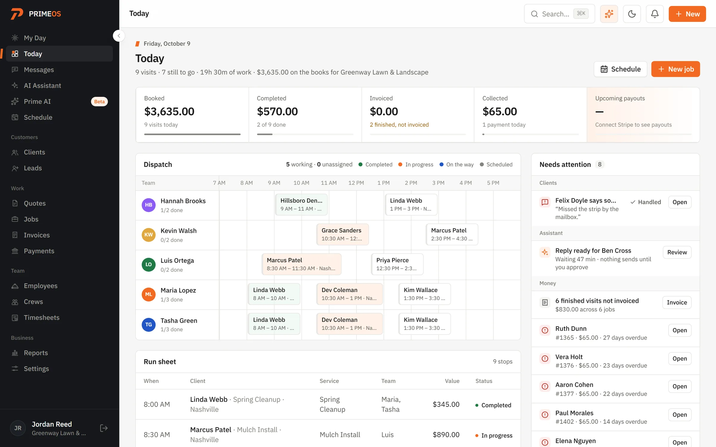Viewport: 716px width, 447px height.
Task: Collapse the sidebar with the chevron button
Action: click(x=119, y=36)
